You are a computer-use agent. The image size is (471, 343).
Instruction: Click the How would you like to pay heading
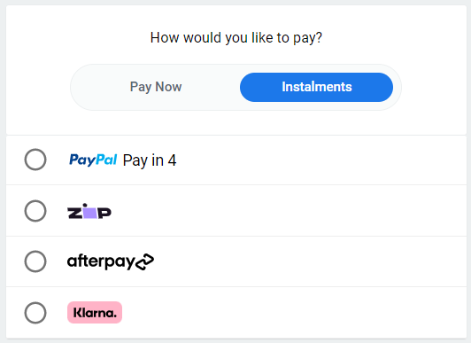(x=236, y=38)
